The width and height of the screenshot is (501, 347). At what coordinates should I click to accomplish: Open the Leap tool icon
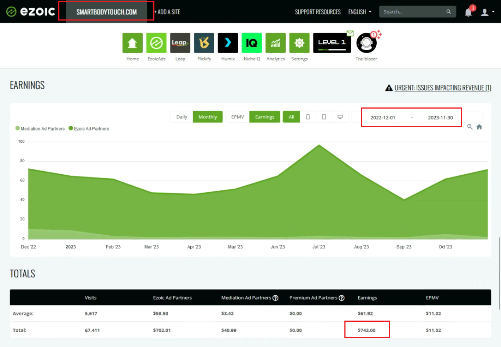coord(180,43)
